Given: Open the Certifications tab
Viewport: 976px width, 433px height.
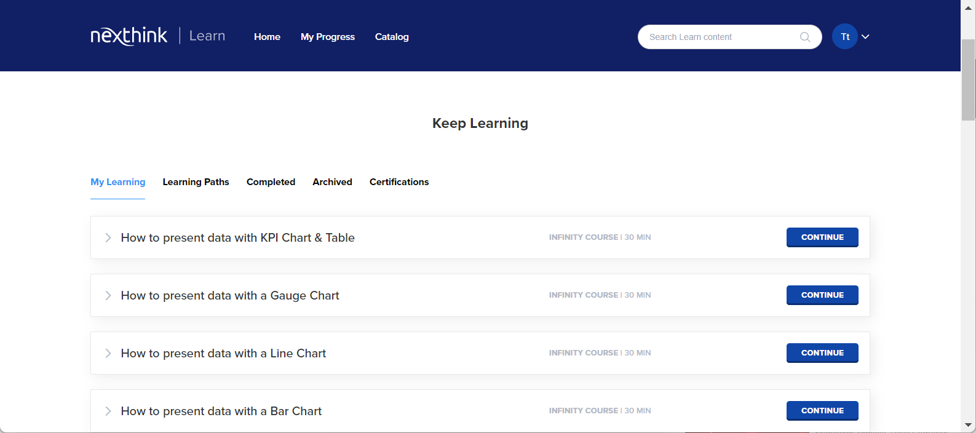Looking at the screenshot, I should [x=399, y=182].
